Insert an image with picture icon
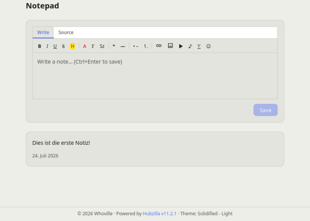 tap(170, 46)
